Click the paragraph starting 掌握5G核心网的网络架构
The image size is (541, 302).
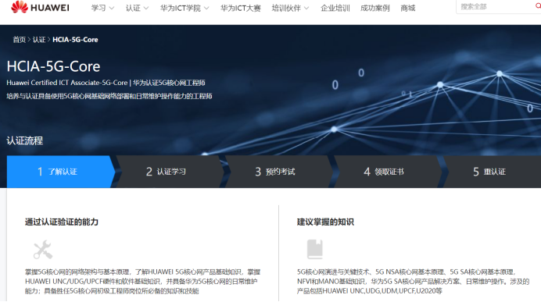142,282
